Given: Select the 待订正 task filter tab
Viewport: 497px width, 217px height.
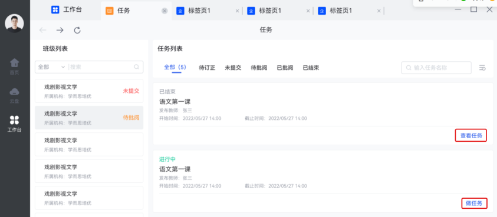Looking at the screenshot, I should tap(207, 68).
